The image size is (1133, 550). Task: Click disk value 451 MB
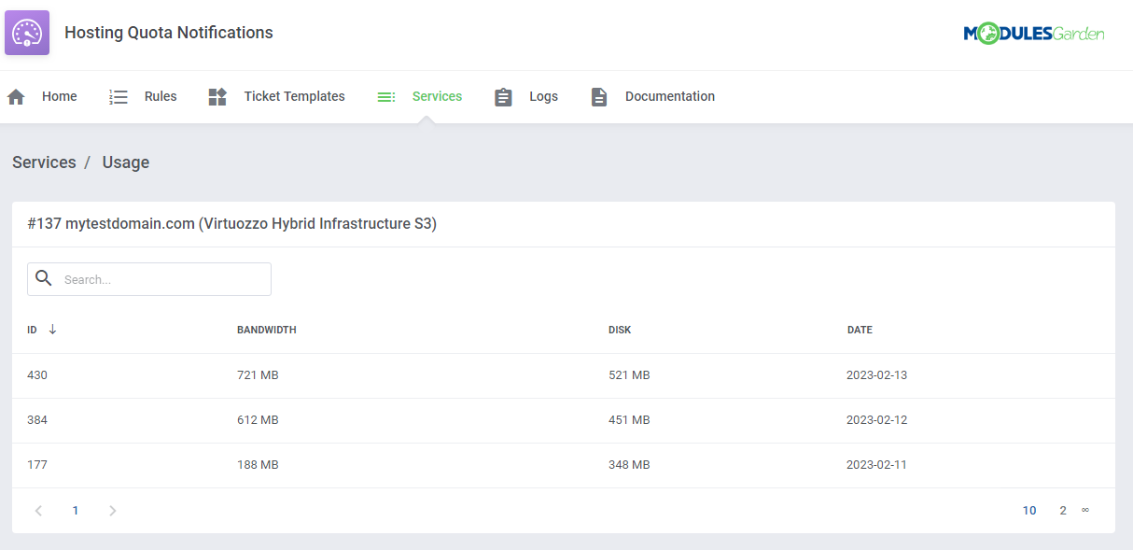click(629, 420)
